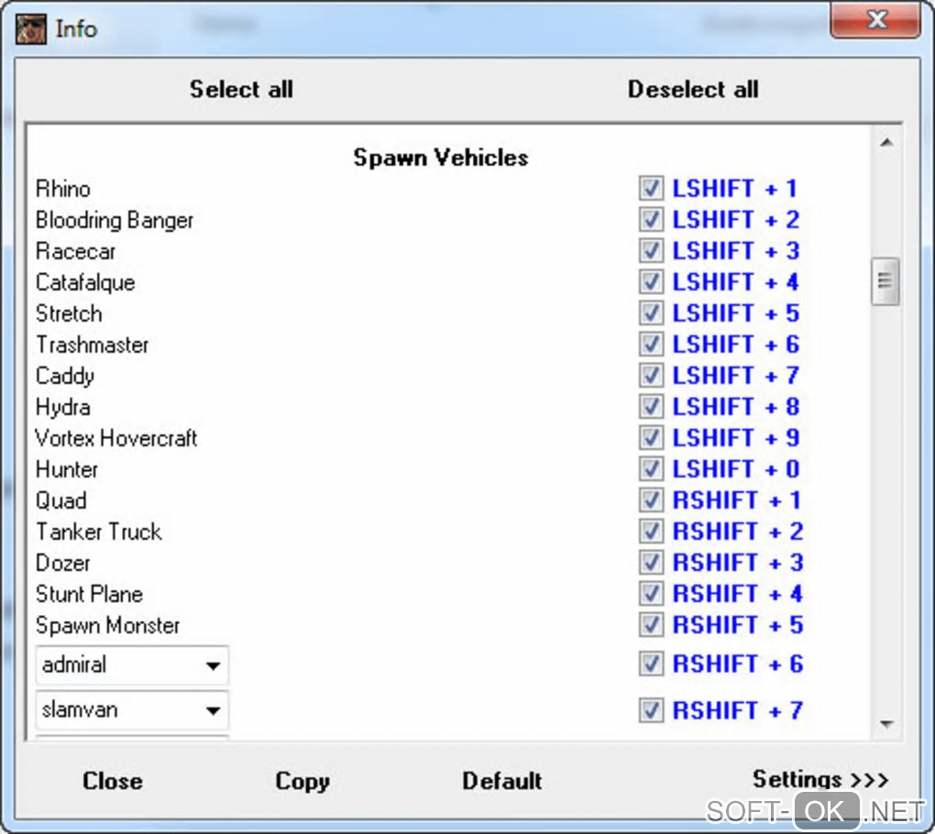Open the admiral vehicle dropdown
The image size is (935, 834).
tap(132, 664)
